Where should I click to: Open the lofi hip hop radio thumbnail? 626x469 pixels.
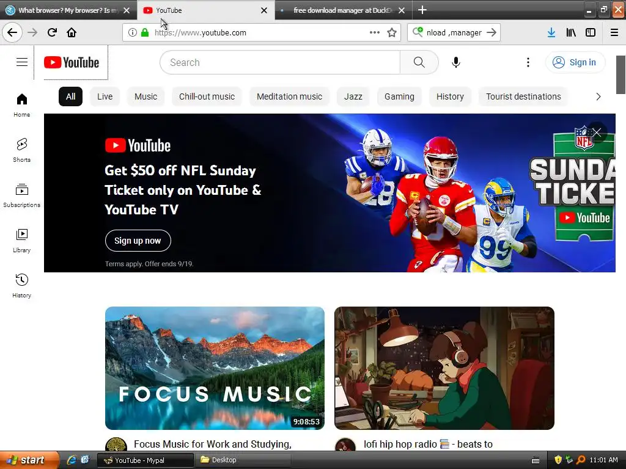[444, 368]
